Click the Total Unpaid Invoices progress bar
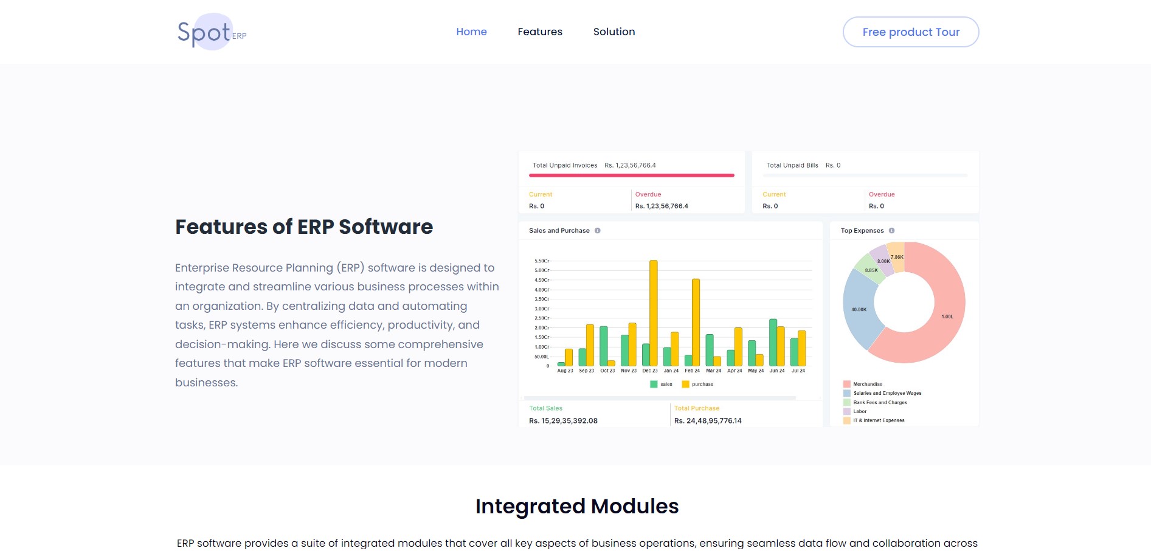 [632, 175]
